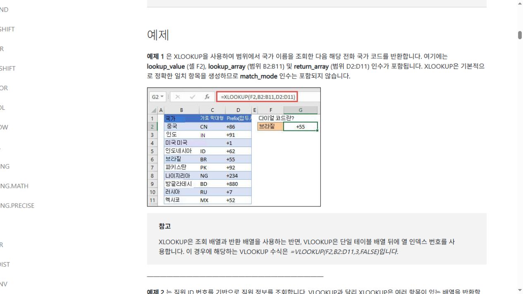
Task: Click the scrollbar down arrow
Action: coord(520,290)
